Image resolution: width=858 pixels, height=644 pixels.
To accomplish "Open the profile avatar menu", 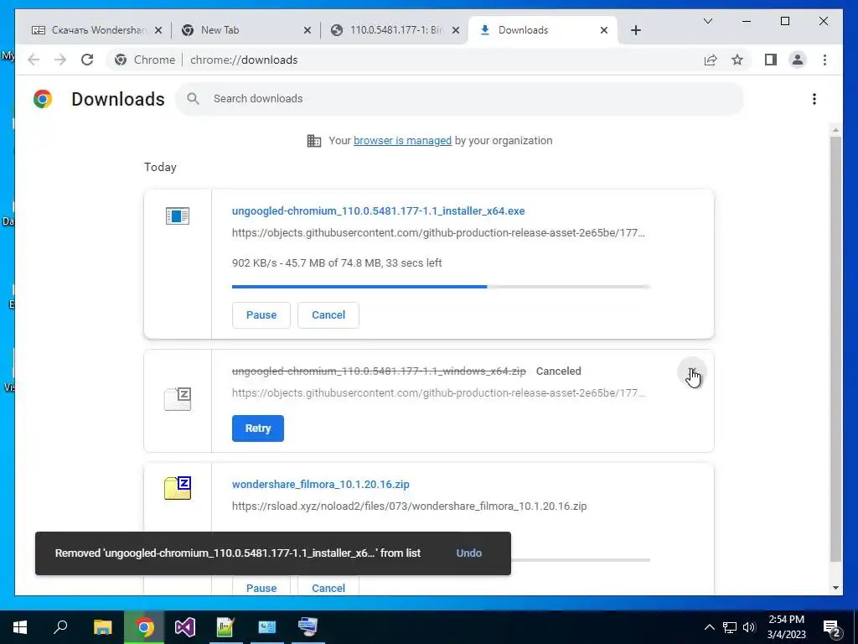I will click(x=798, y=60).
